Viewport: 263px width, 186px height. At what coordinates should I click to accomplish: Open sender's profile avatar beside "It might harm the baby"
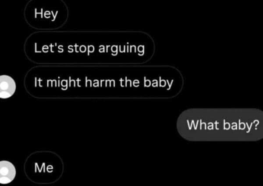click(7, 87)
